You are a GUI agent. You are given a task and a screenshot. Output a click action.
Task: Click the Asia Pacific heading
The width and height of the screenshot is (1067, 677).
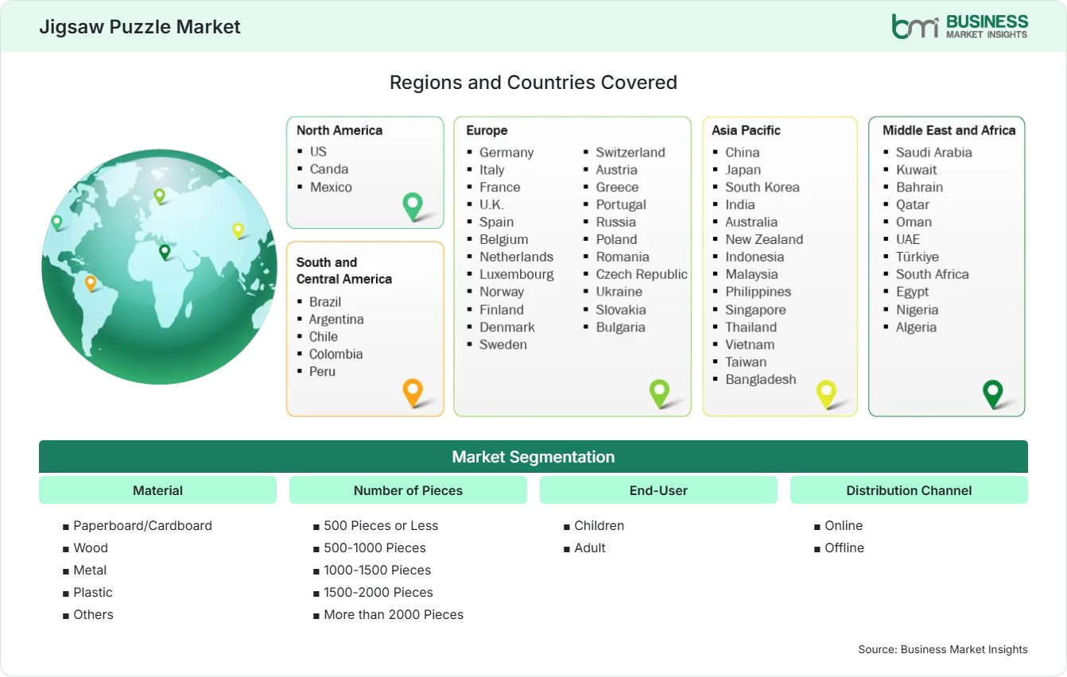pyautogui.click(x=747, y=130)
